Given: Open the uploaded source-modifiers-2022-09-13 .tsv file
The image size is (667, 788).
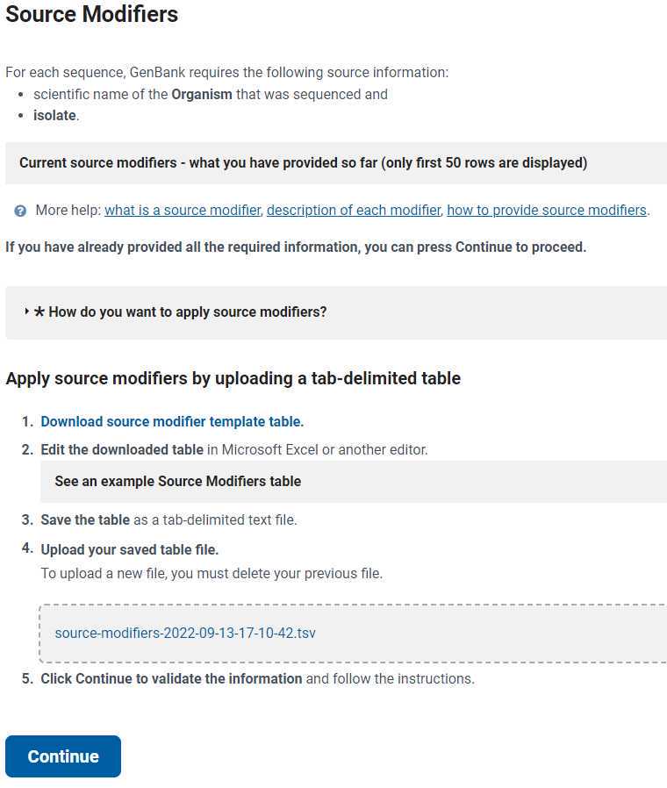Looking at the screenshot, I should [x=185, y=633].
